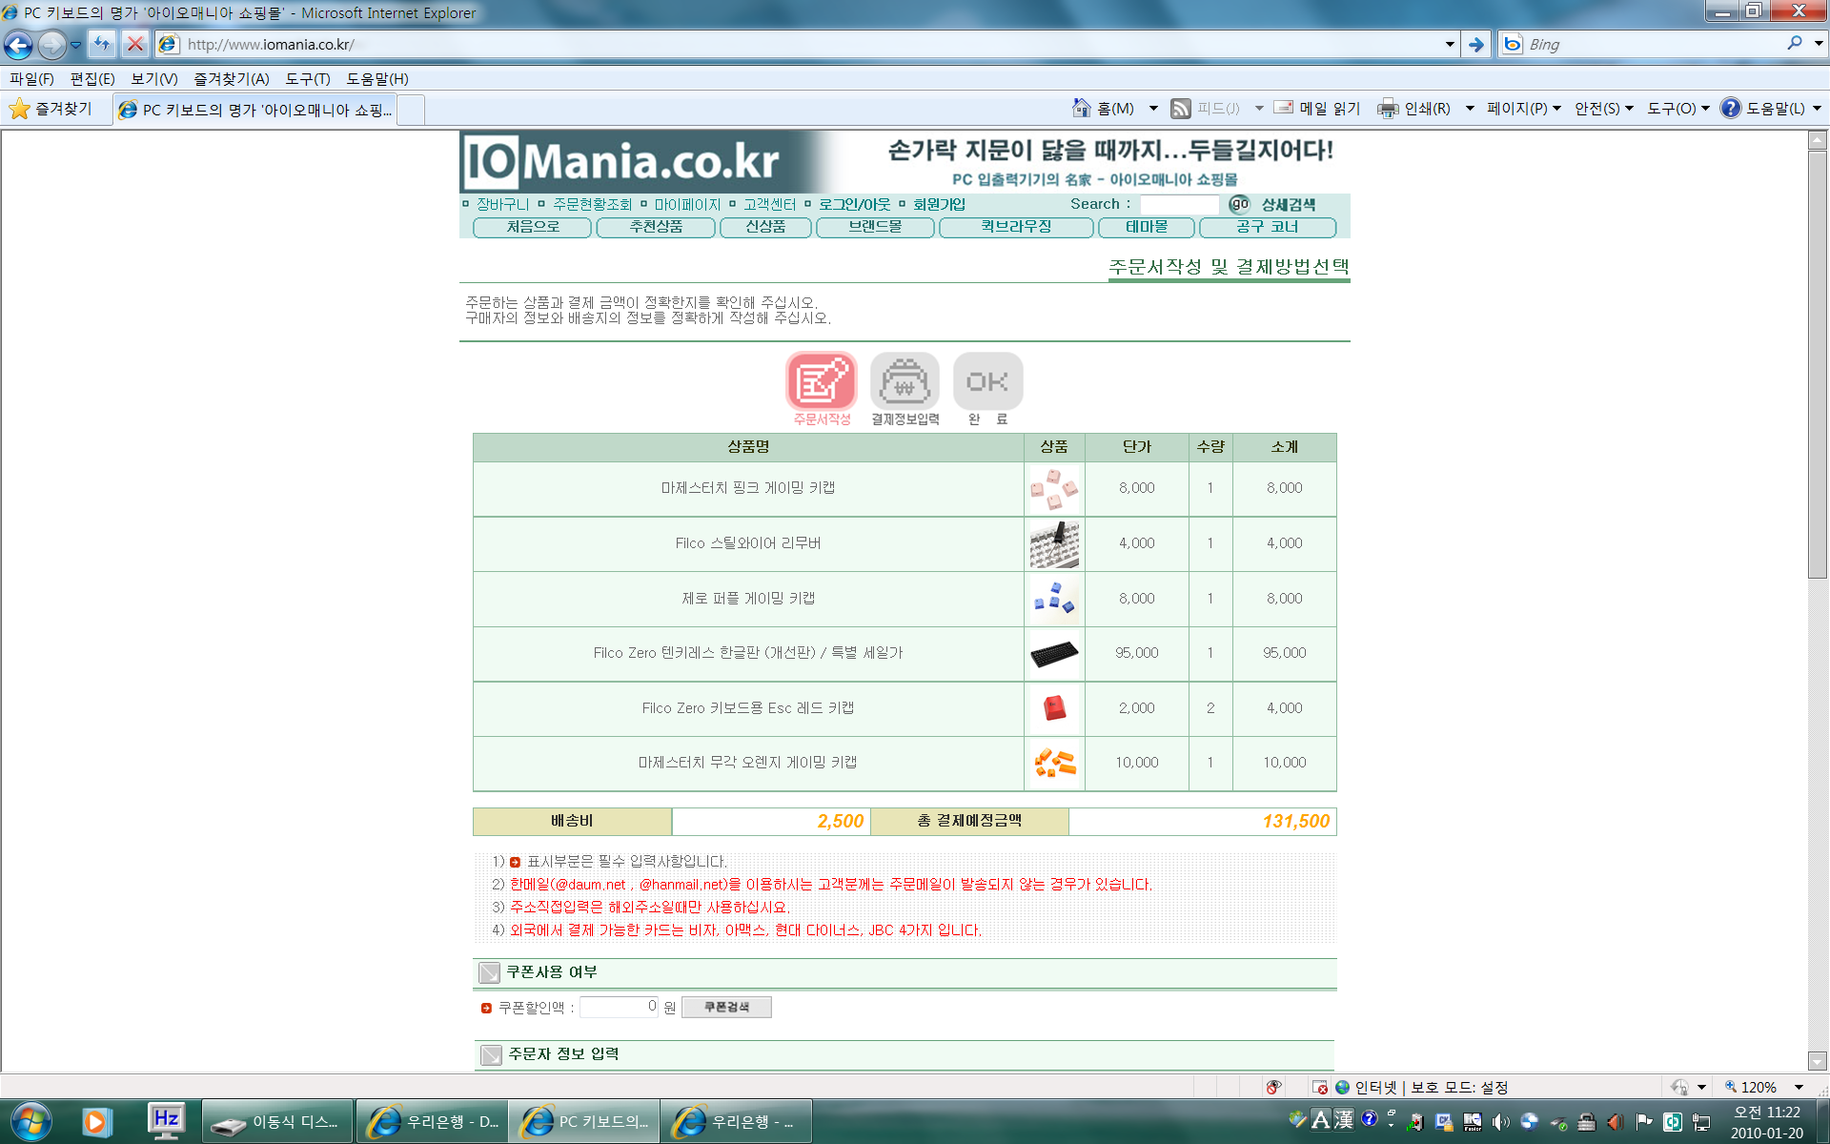Open the 120% zoom level dropdown
The width and height of the screenshot is (1830, 1144).
coord(1799,1087)
